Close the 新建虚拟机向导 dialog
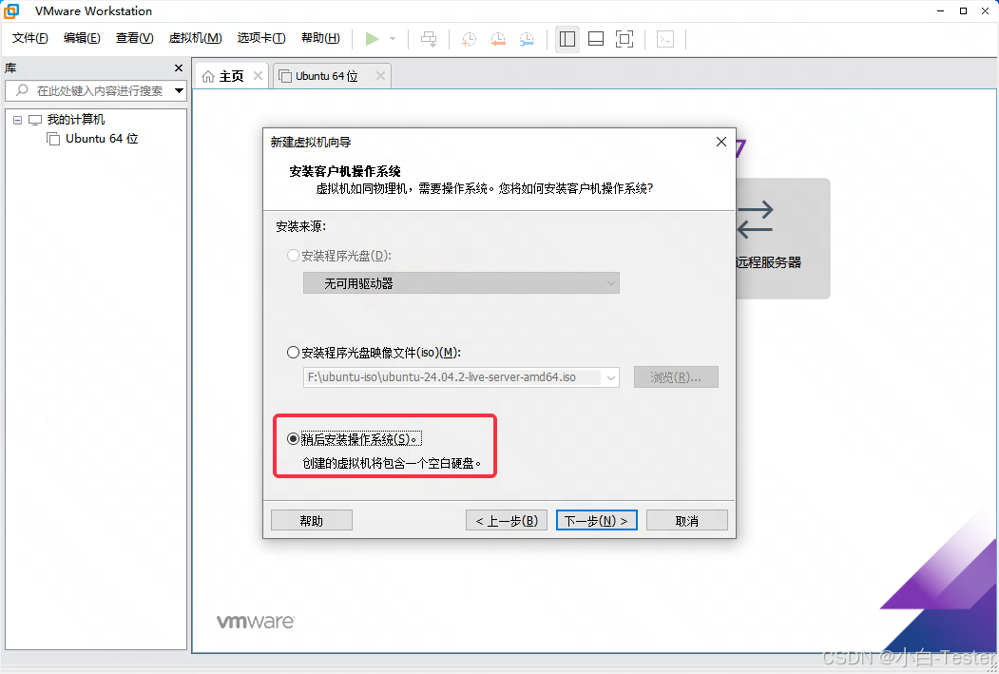 point(721,142)
